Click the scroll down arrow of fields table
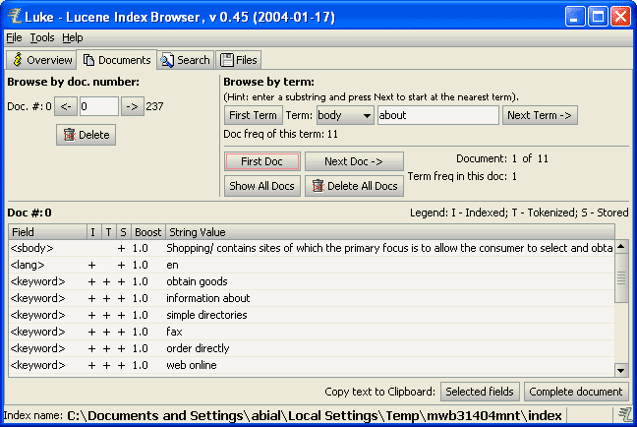Screen dimensions: 637x427 coord(620,370)
